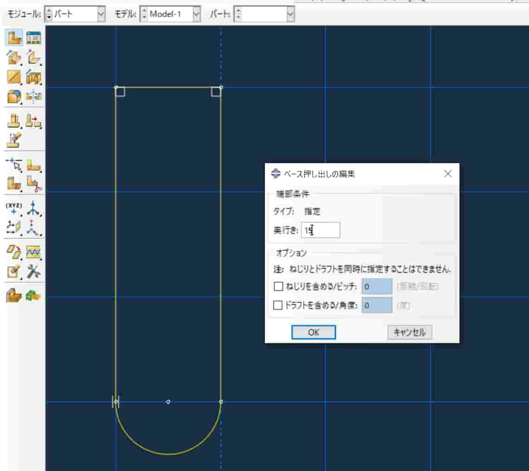This screenshot has height=471, width=529.
Task: Choose the Create Datum Axis tool
Action: click(33, 208)
